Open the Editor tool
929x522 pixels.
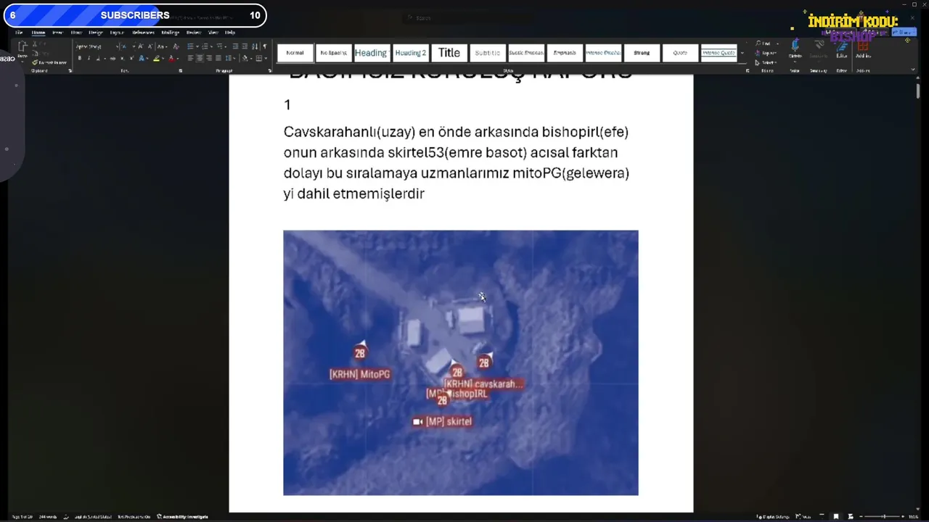[842, 49]
